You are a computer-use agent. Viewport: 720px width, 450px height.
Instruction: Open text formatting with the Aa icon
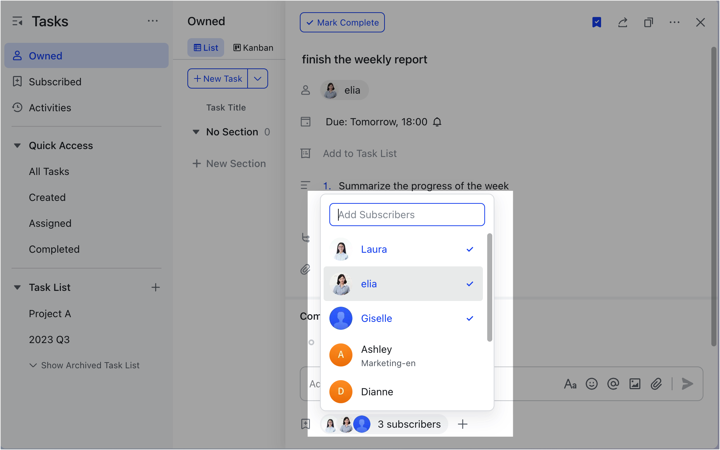pyautogui.click(x=570, y=384)
